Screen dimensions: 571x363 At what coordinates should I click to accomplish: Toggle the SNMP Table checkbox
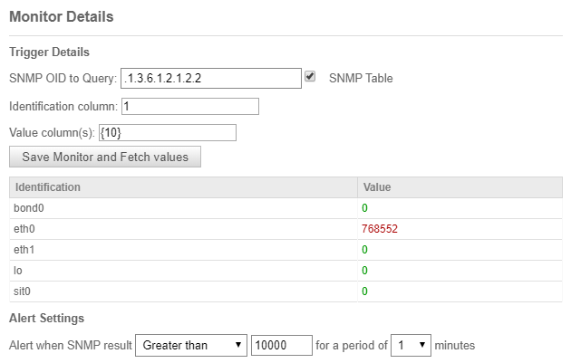click(310, 77)
